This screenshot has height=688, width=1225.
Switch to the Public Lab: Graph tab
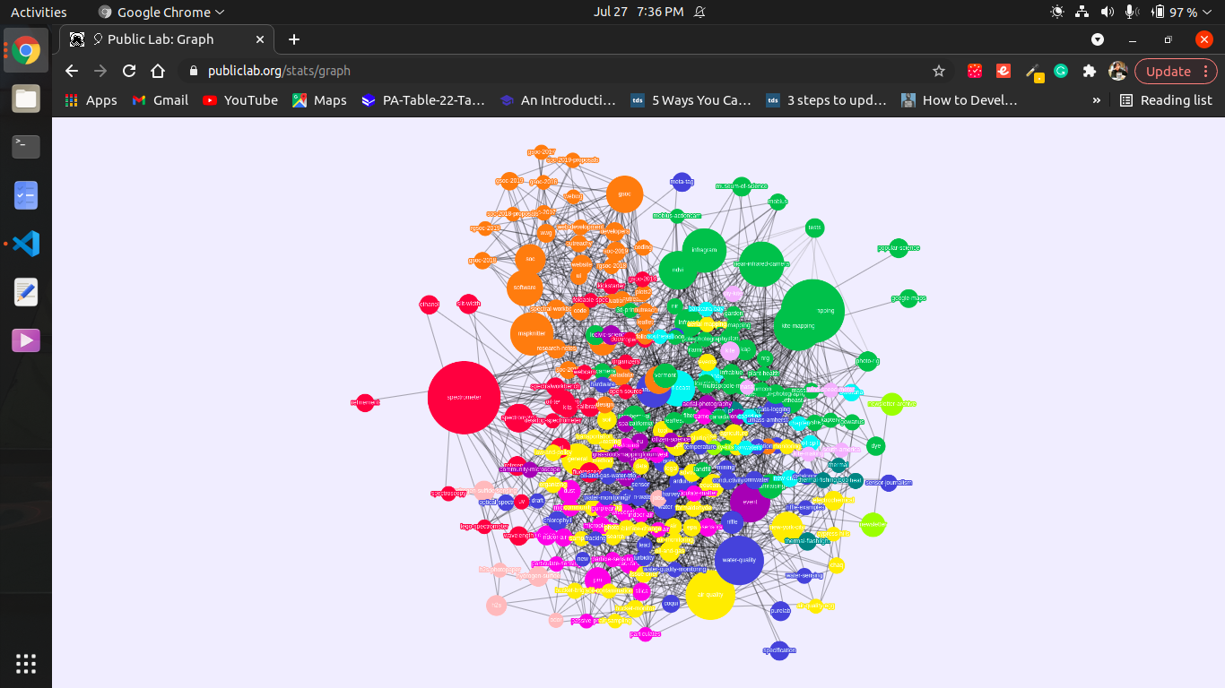click(x=167, y=39)
